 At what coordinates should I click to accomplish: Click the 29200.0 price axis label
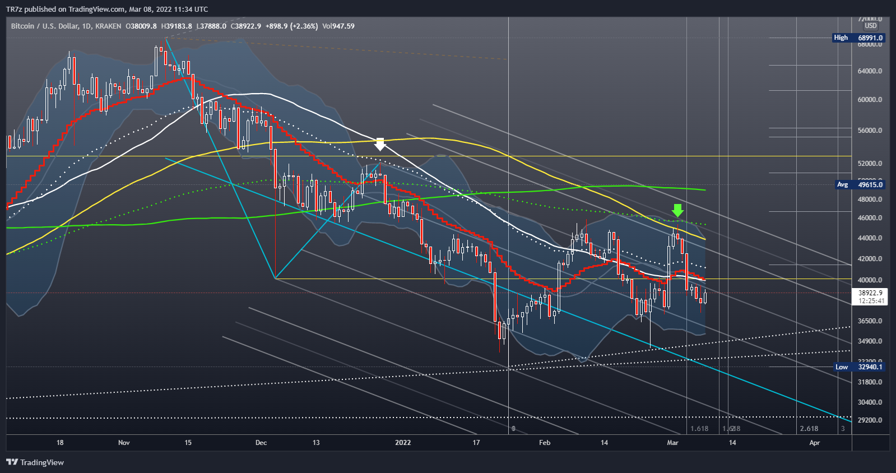click(x=870, y=420)
